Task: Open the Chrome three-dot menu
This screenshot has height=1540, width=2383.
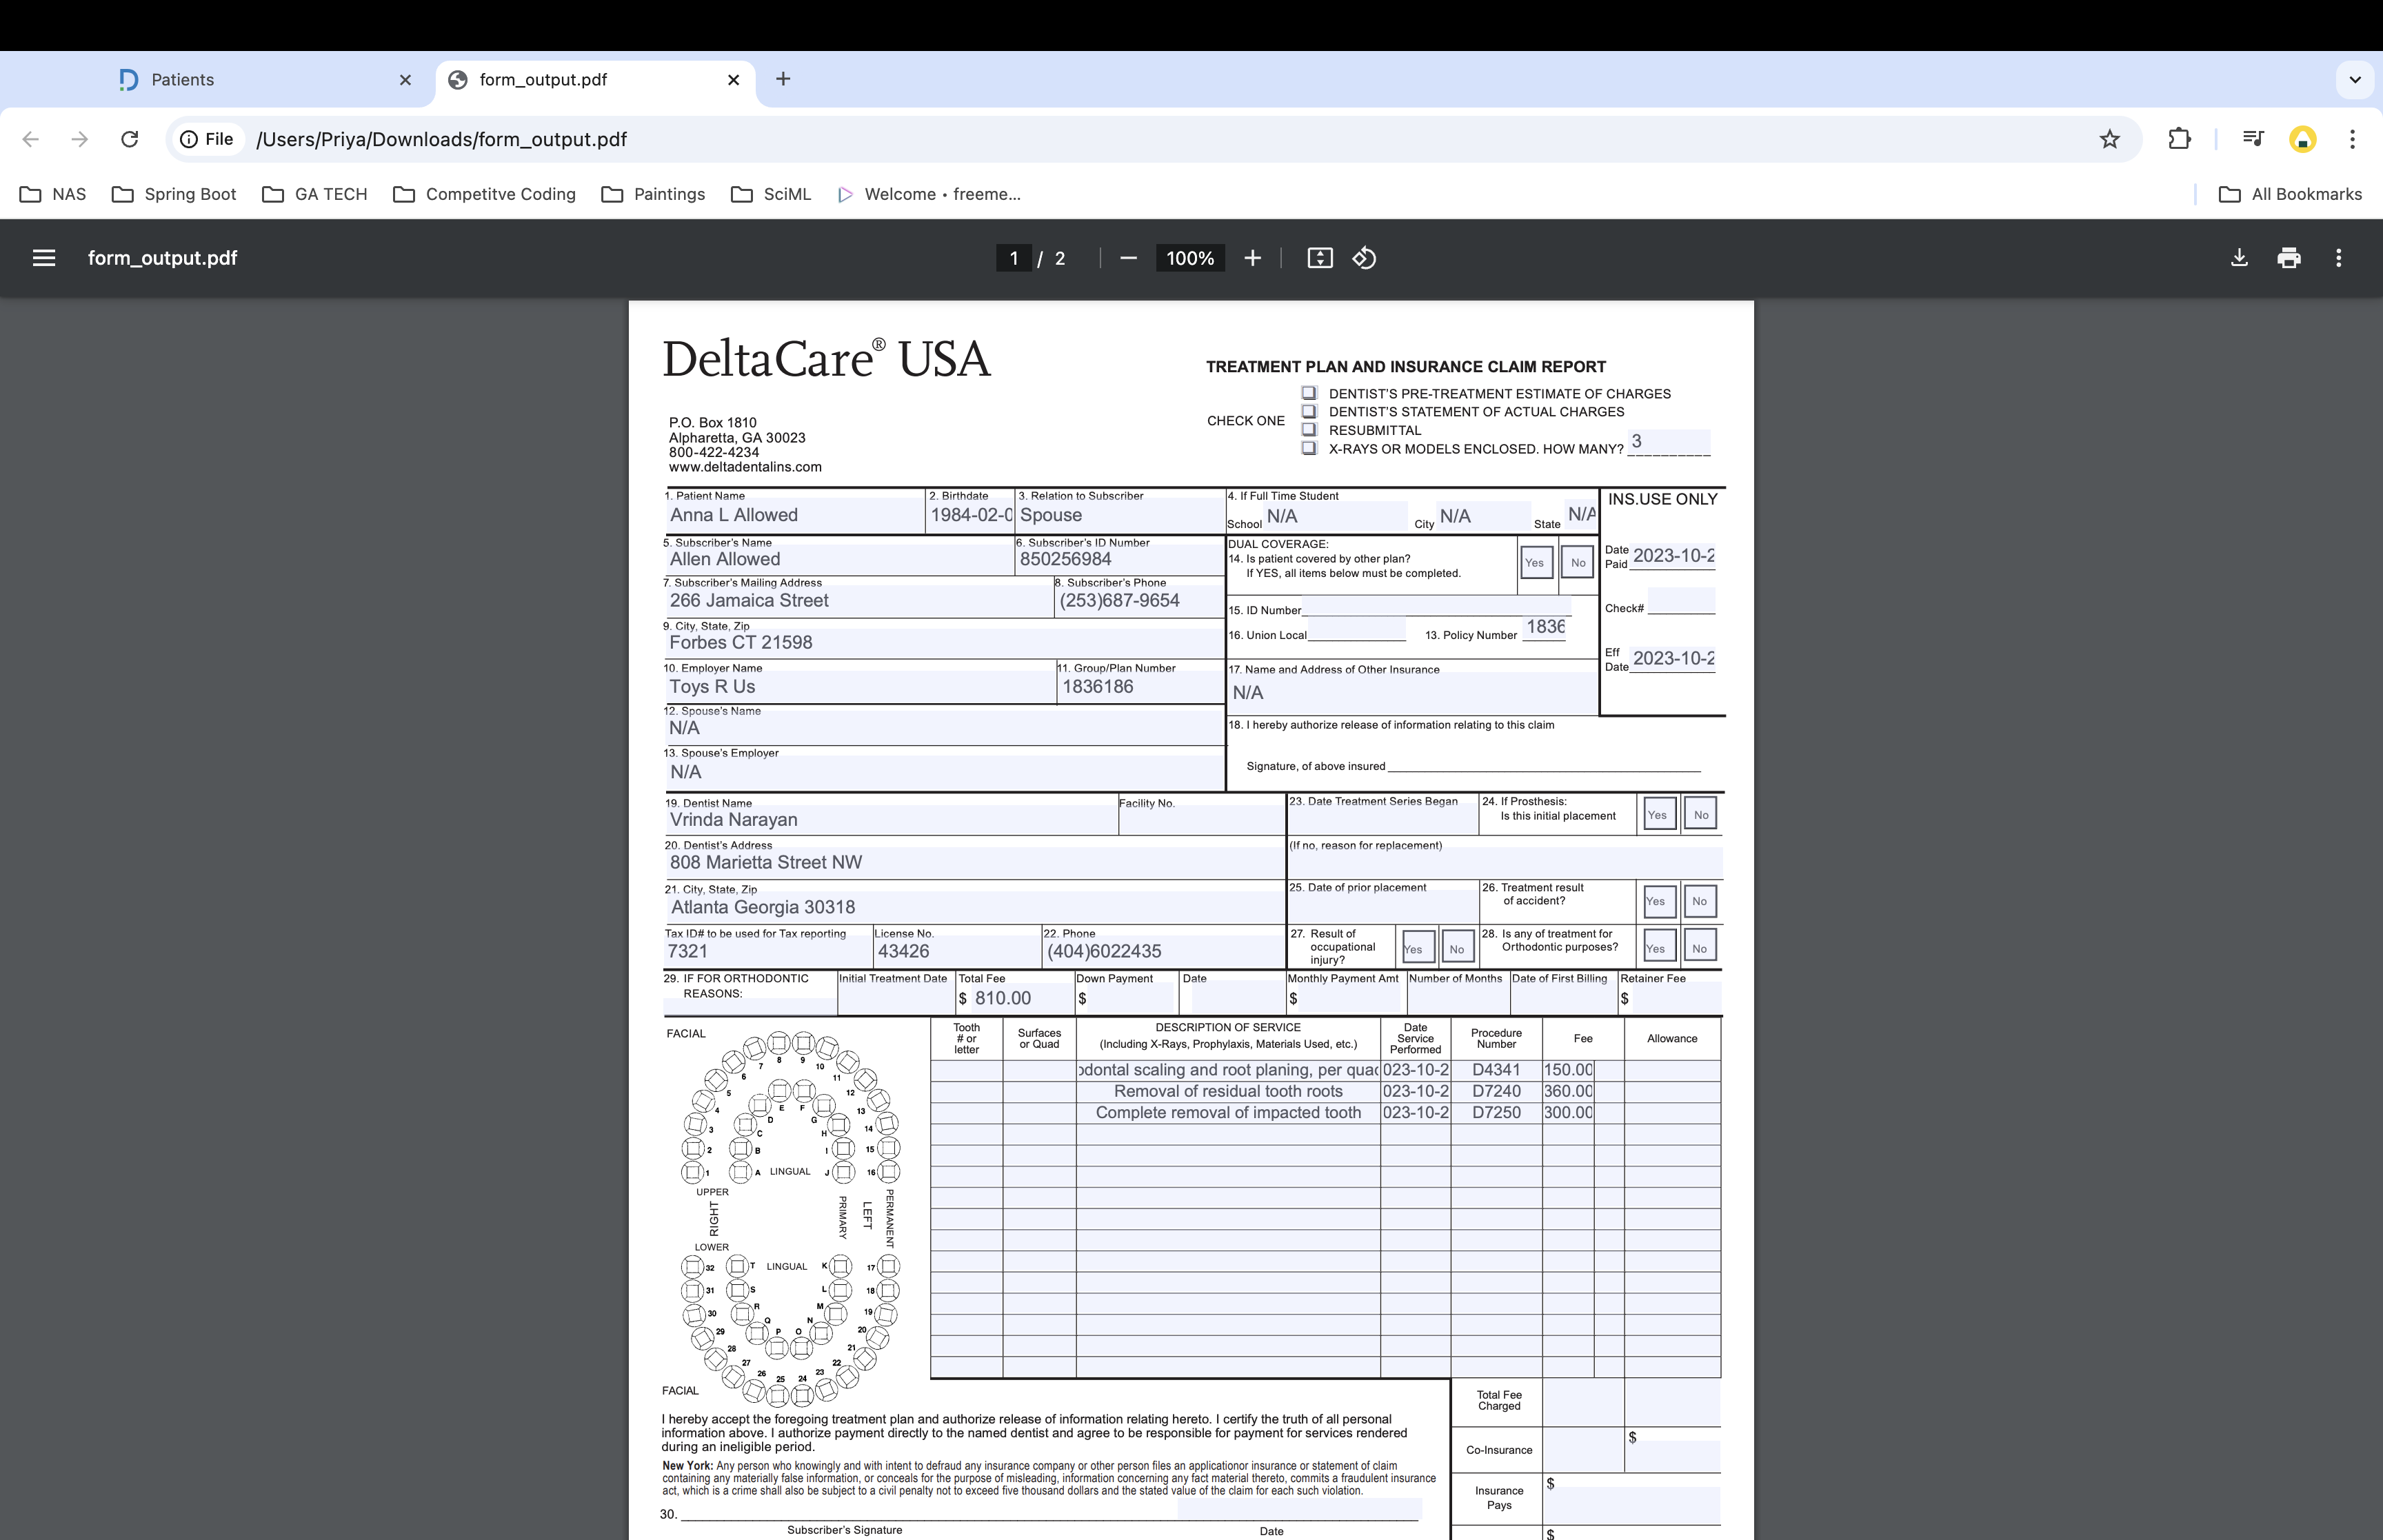Action: pyautogui.click(x=2352, y=139)
